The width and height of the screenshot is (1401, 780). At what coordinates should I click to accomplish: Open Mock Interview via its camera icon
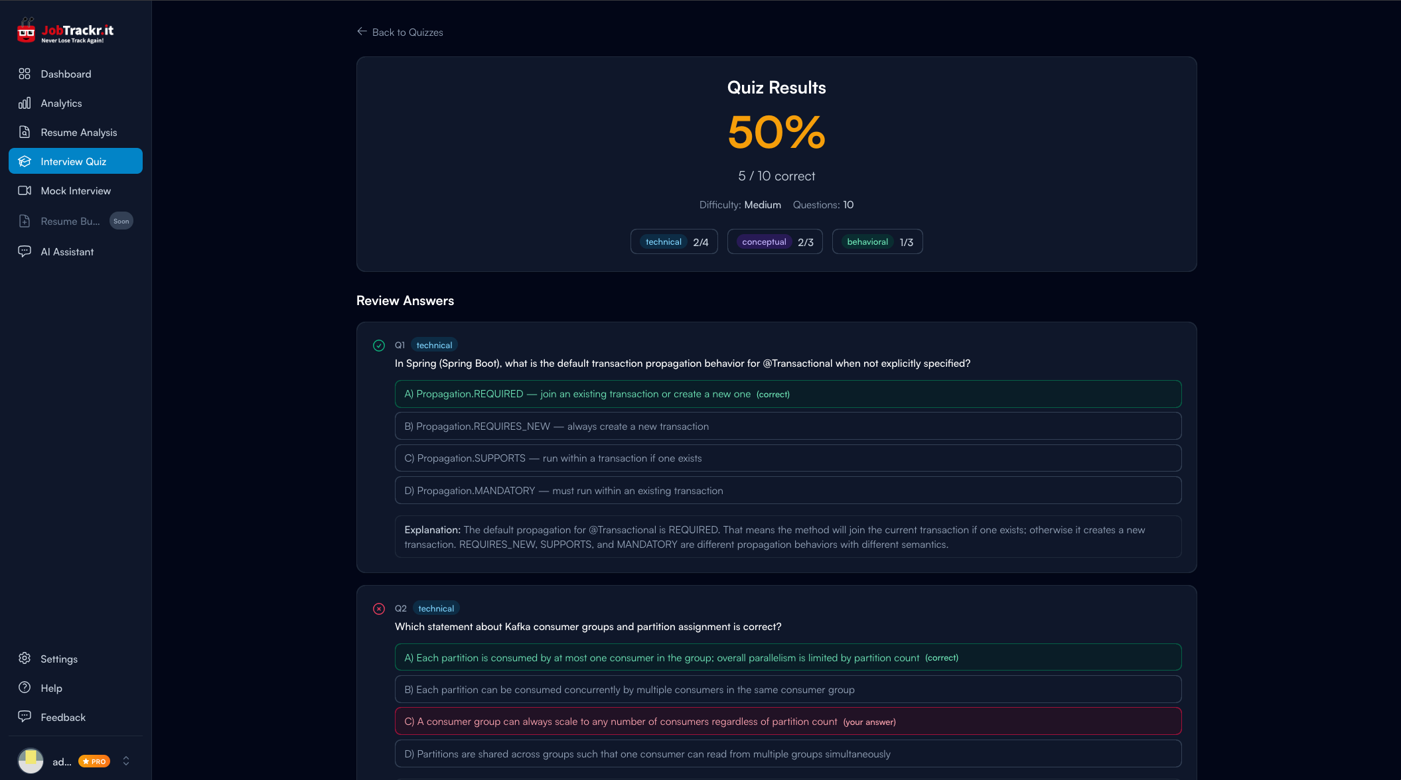(25, 190)
